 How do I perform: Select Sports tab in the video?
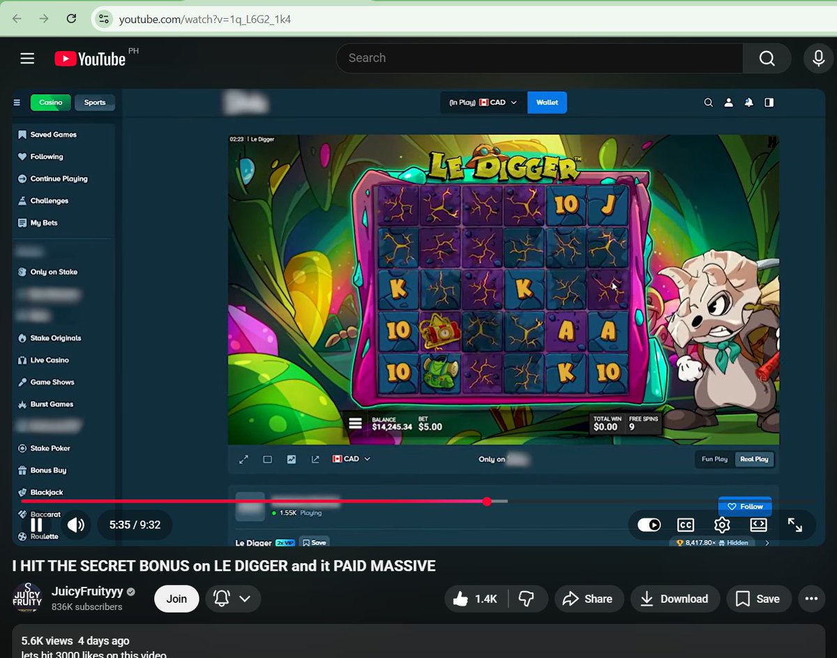[x=95, y=103]
